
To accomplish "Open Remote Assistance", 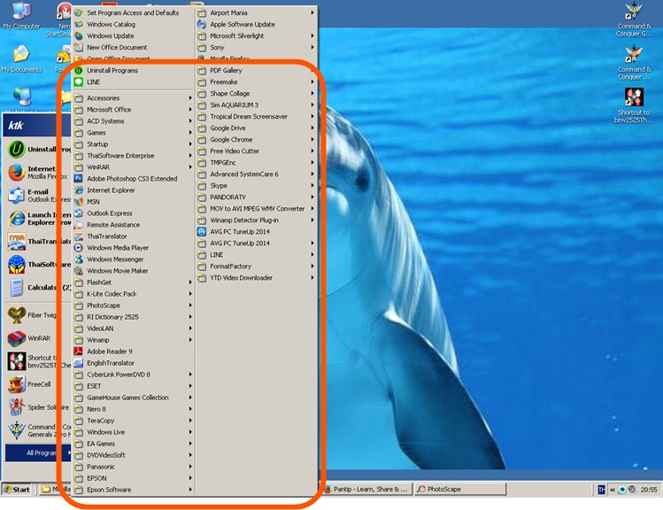I will coord(133,225).
